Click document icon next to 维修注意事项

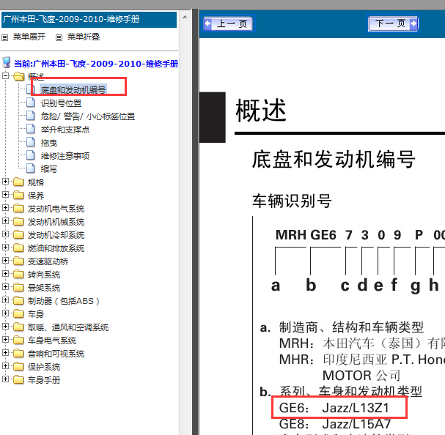[x=31, y=155]
